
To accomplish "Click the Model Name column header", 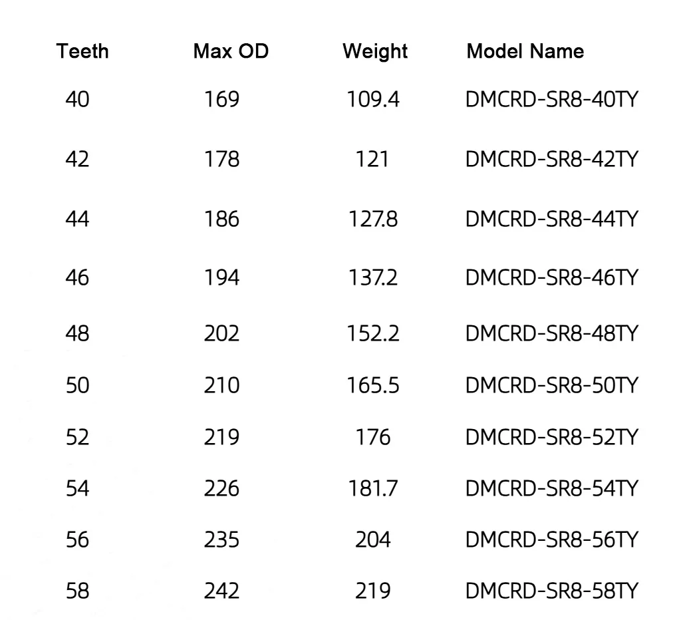I will point(525,51).
